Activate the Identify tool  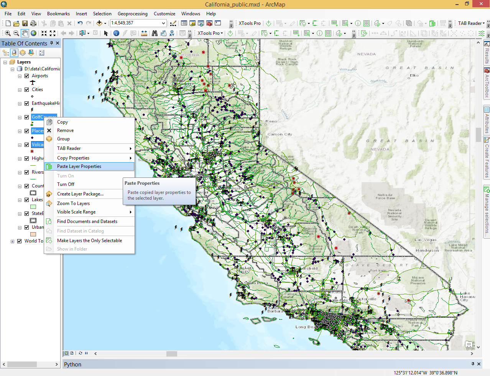[116, 33]
